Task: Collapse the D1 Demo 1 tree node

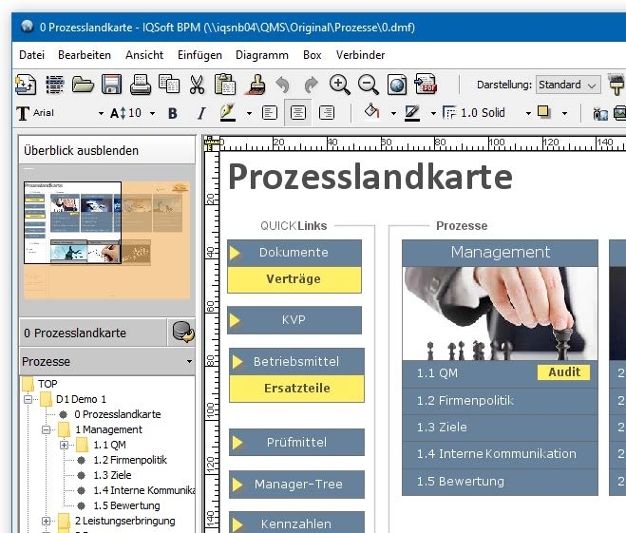Action: click(28, 399)
